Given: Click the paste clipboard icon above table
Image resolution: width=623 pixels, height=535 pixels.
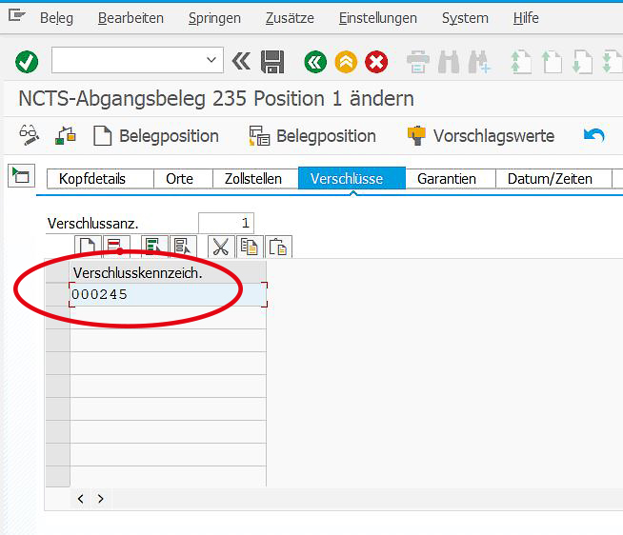Looking at the screenshot, I should pos(279,248).
